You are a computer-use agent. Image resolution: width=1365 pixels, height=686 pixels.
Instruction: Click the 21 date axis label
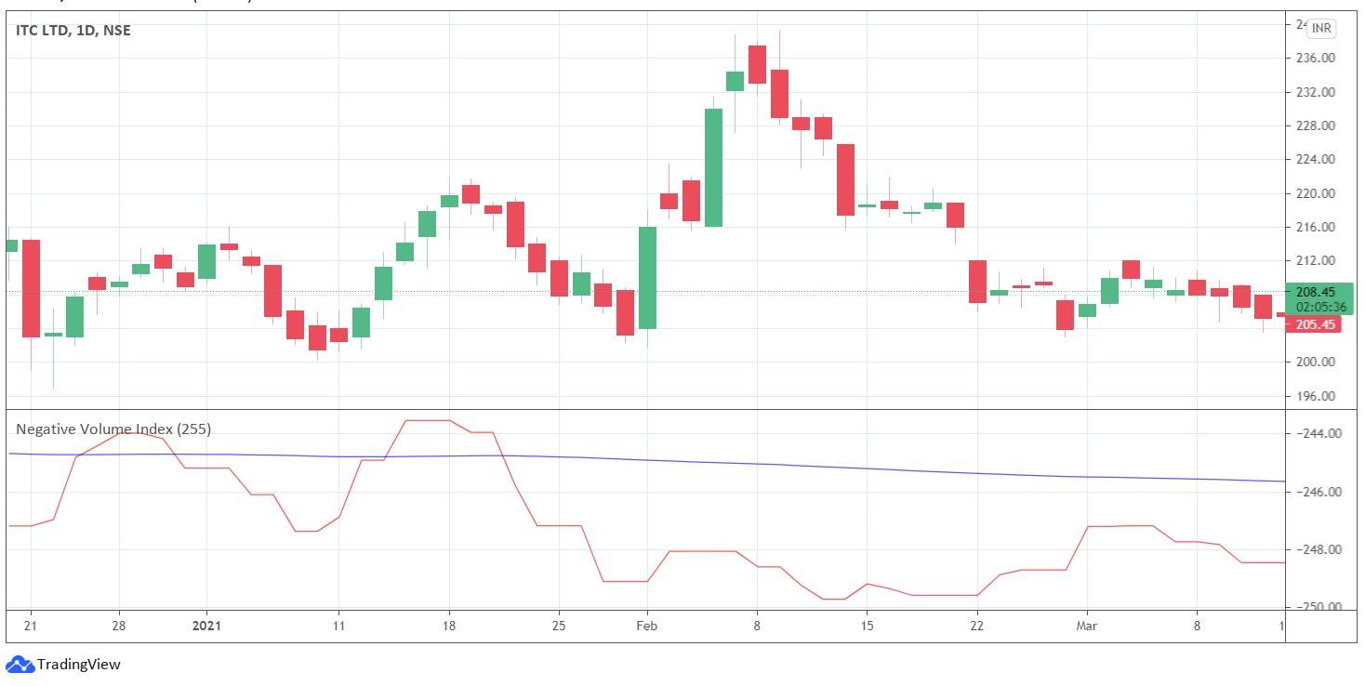[31, 626]
